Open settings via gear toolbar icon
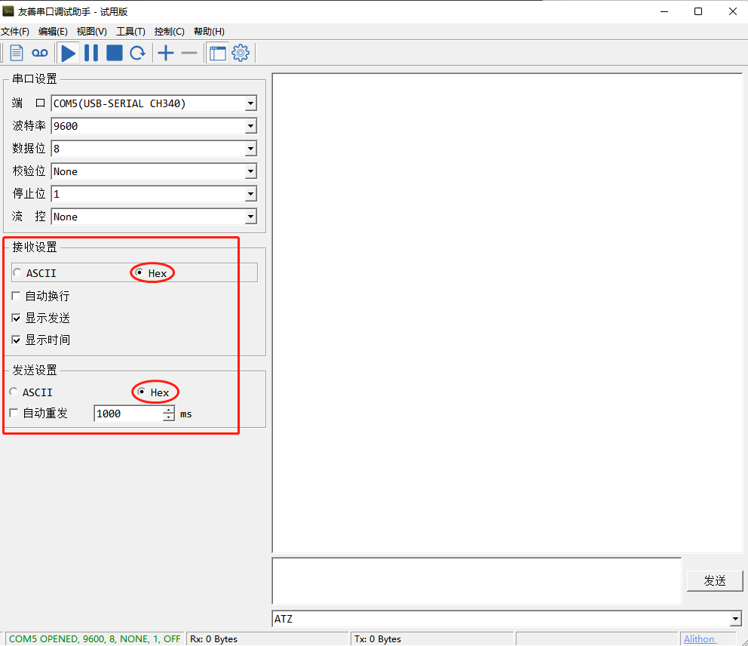The height and width of the screenshot is (646, 748). tap(241, 53)
